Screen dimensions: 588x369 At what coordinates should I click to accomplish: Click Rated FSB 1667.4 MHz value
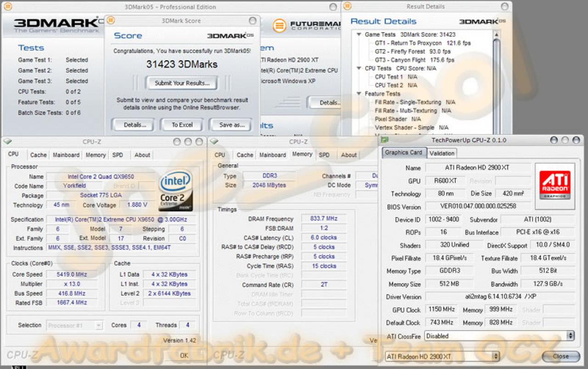pos(72,303)
